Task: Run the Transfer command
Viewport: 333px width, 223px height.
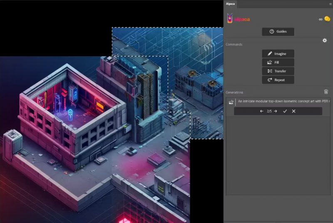Action: tap(278, 71)
